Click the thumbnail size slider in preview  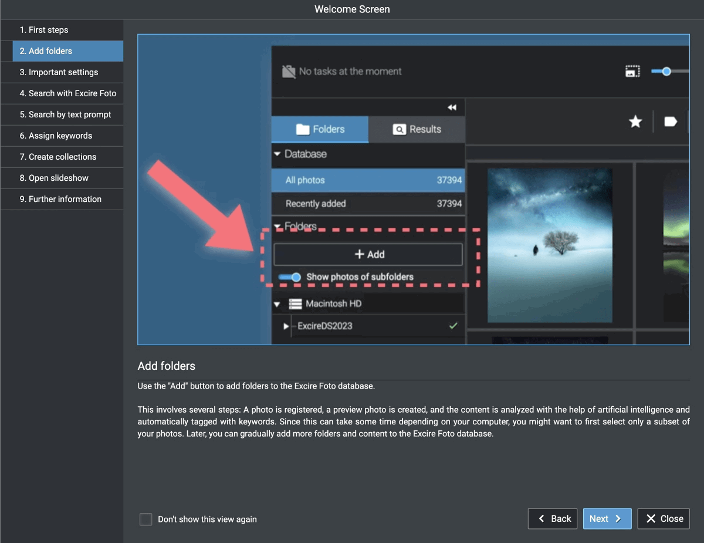click(x=670, y=72)
